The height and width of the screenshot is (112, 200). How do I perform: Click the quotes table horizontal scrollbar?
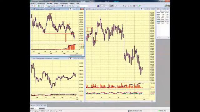click(163, 37)
